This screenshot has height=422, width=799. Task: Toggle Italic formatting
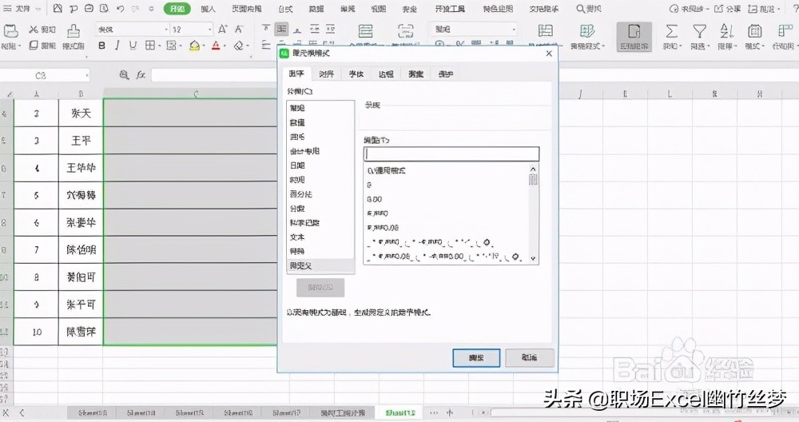(117, 46)
